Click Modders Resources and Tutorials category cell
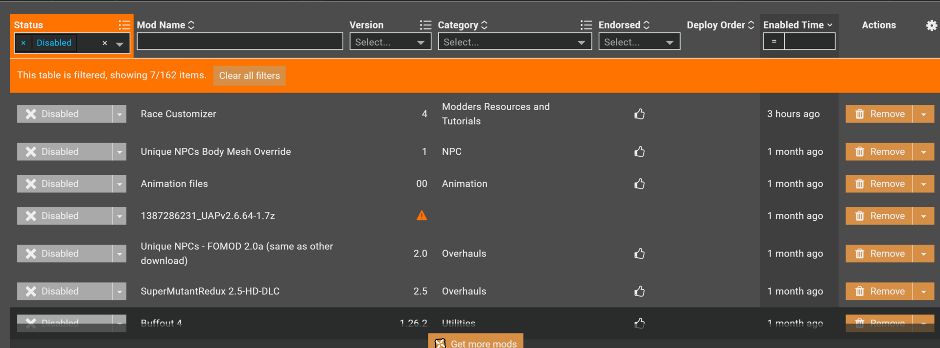 pyautogui.click(x=495, y=114)
